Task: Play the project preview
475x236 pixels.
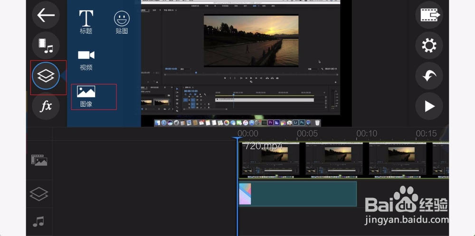Action: click(x=428, y=106)
